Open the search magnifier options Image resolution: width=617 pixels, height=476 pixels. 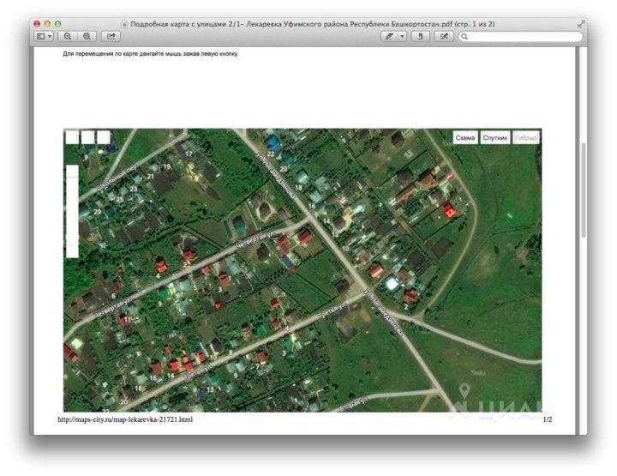point(464,37)
